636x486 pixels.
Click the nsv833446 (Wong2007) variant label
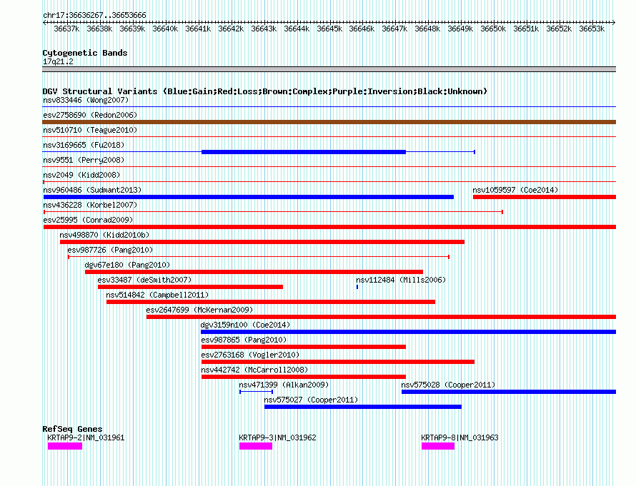point(86,100)
